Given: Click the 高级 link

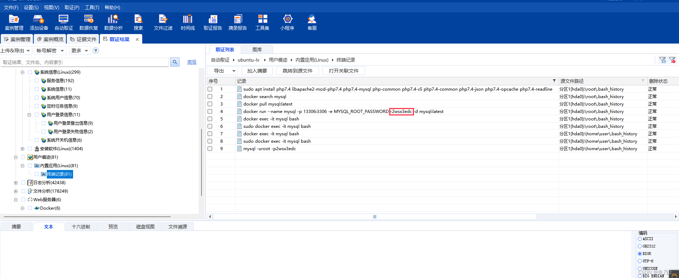Looking at the screenshot, I should 192,62.
